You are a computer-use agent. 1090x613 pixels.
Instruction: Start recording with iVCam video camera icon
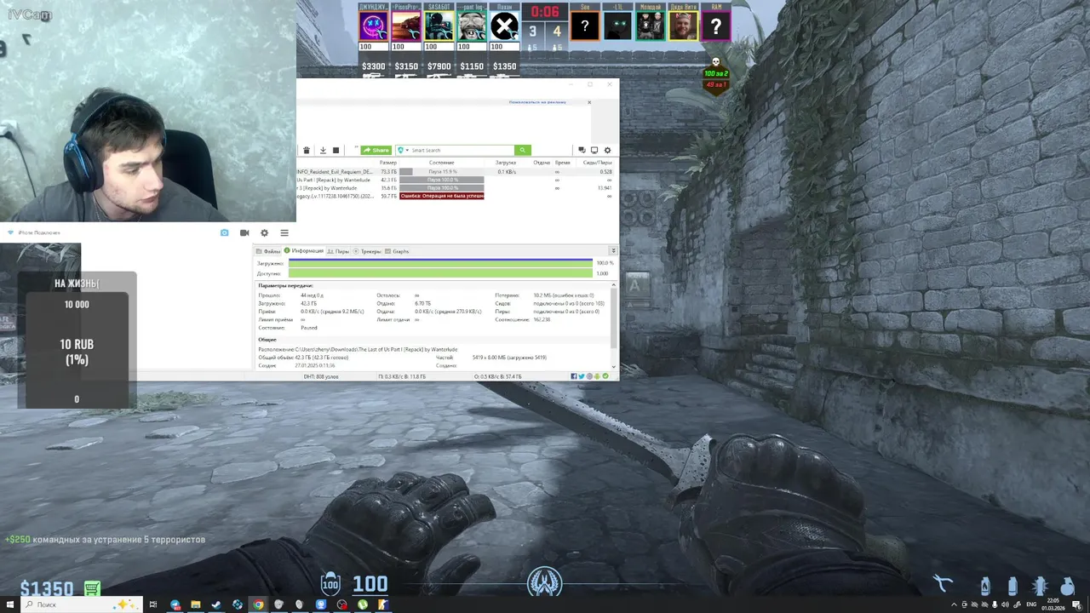coord(244,232)
